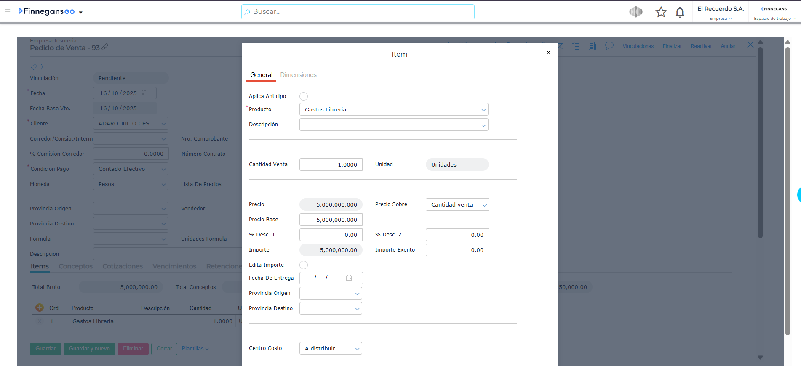
Task: Open the notifications bell
Action: click(680, 13)
